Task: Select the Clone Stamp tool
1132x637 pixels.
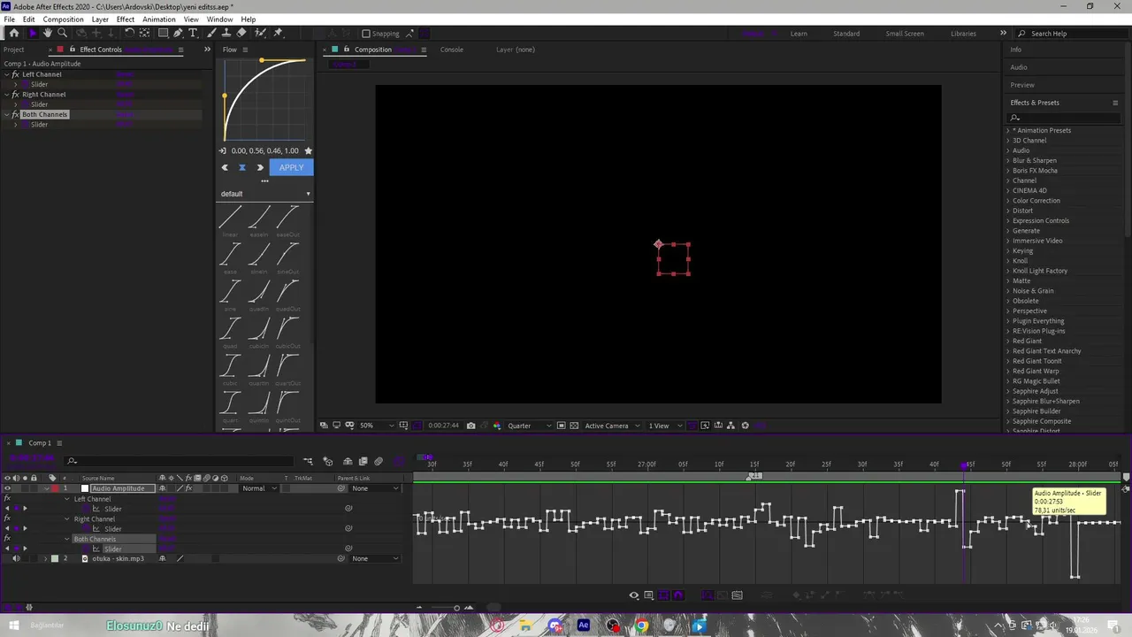Action: click(226, 33)
